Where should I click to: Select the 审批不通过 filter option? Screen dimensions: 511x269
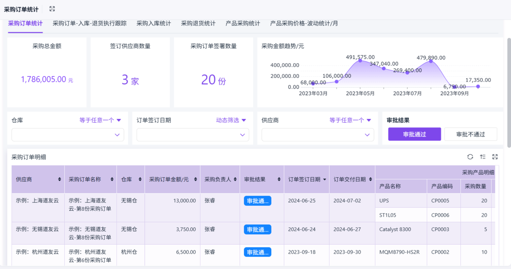click(x=471, y=134)
